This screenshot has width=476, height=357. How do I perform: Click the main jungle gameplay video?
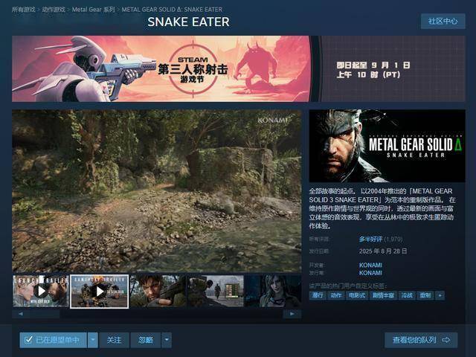[157, 191]
